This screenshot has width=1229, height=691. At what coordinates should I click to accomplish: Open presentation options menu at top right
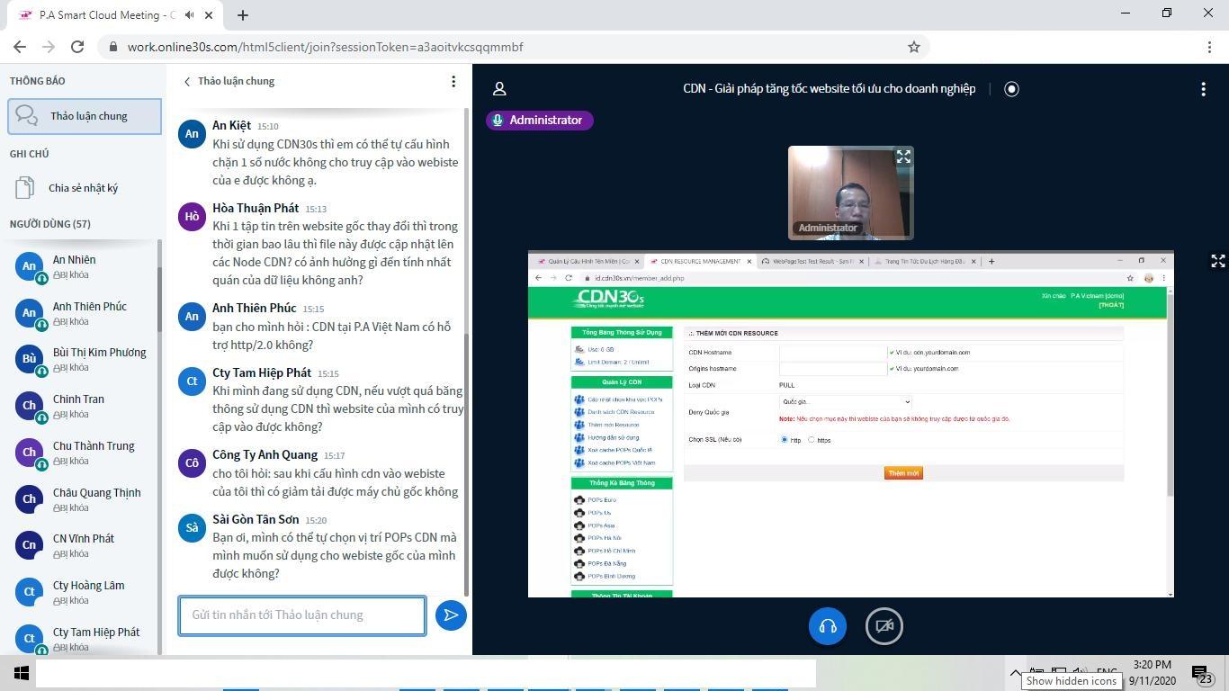point(1203,89)
